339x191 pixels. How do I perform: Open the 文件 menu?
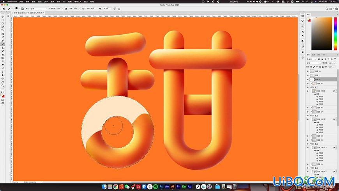tap(21, 2)
